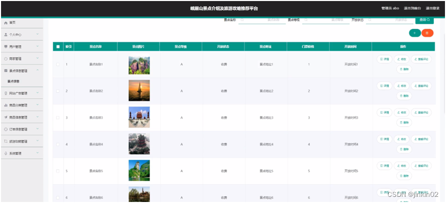The height and width of the screenshot is (203, 446).
Task: Click 查看评论 for row 景点名称2
Action: tap(421, 86)
